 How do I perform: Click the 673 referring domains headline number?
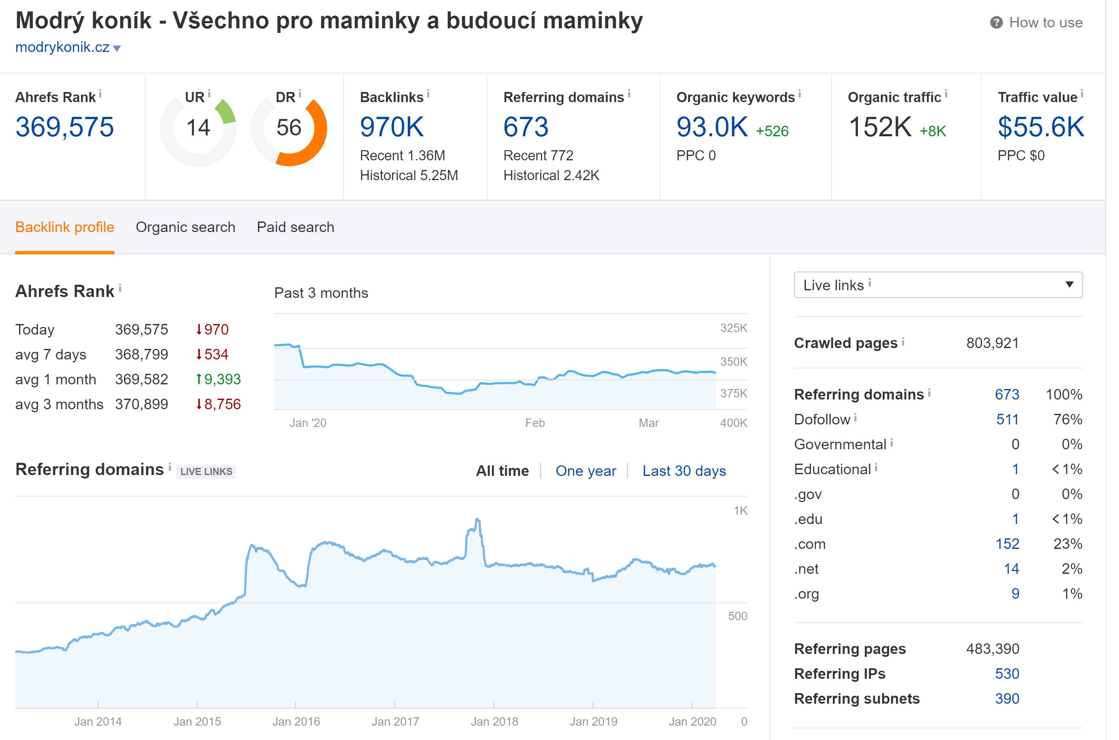tap(526, 127)
